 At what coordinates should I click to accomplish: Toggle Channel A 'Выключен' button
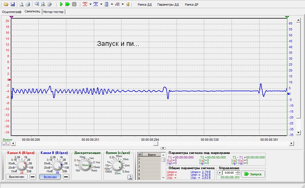pyautogui.click(x=17, y=177)
